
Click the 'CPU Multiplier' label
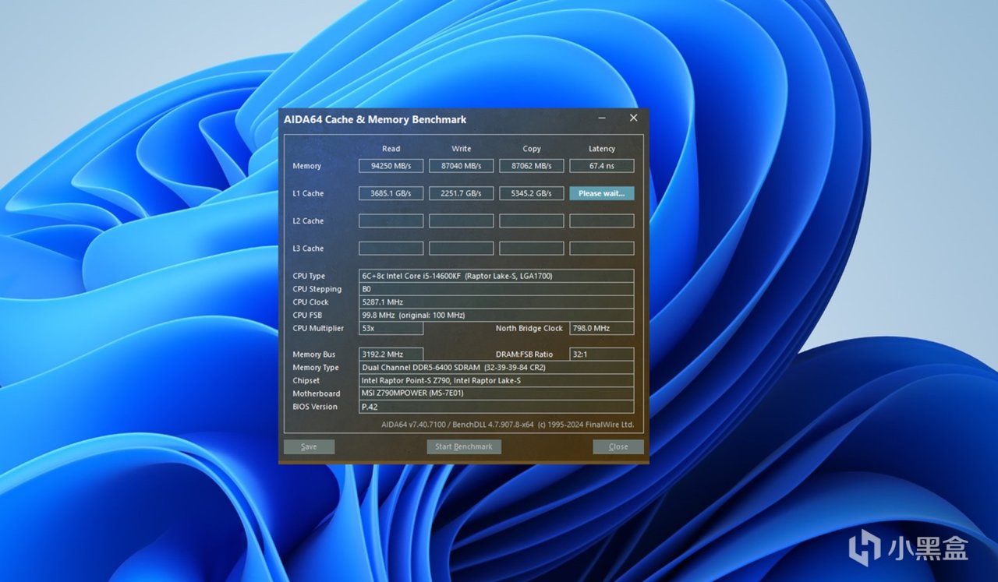click(318, 329)
